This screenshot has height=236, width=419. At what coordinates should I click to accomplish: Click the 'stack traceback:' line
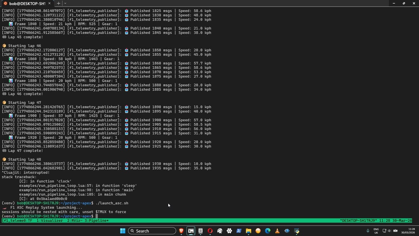click(x=19, y=177)
